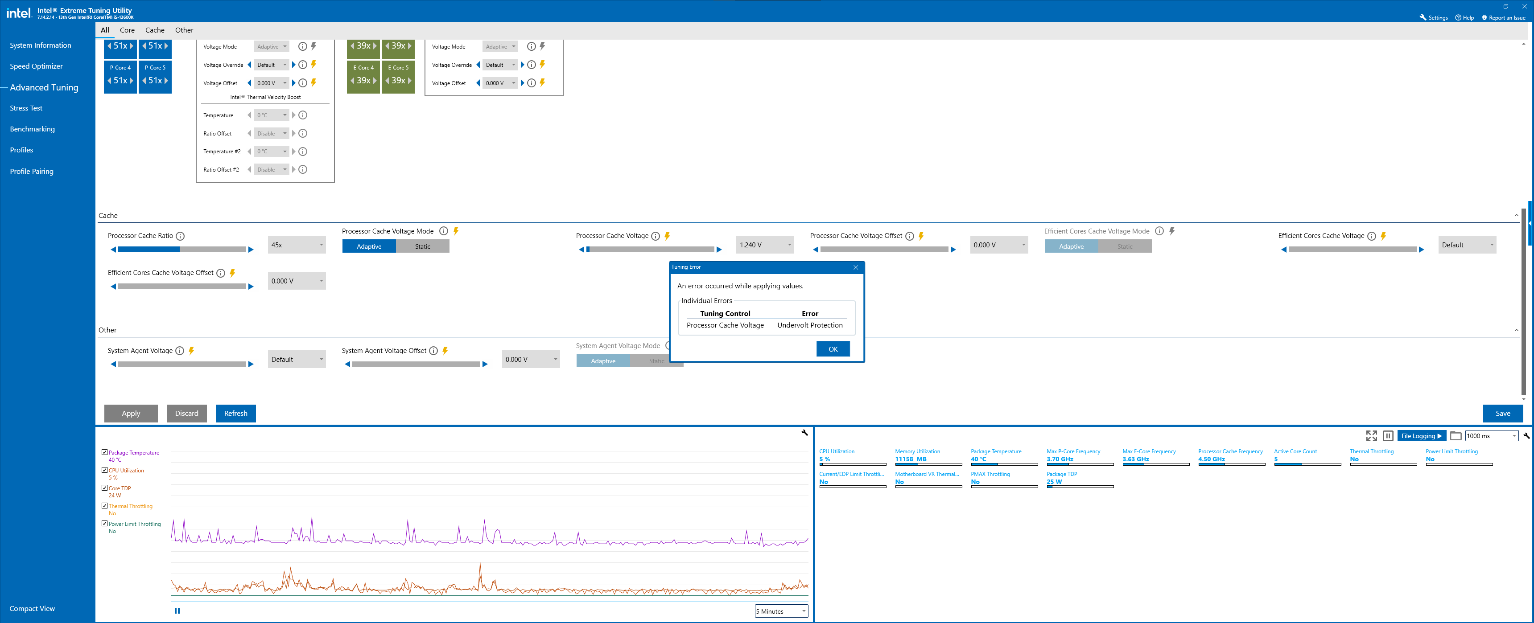This screenshot has width=1534, height=623.
Task: Select Static for Processor Cache Voltage Mode
Action: 422,246
